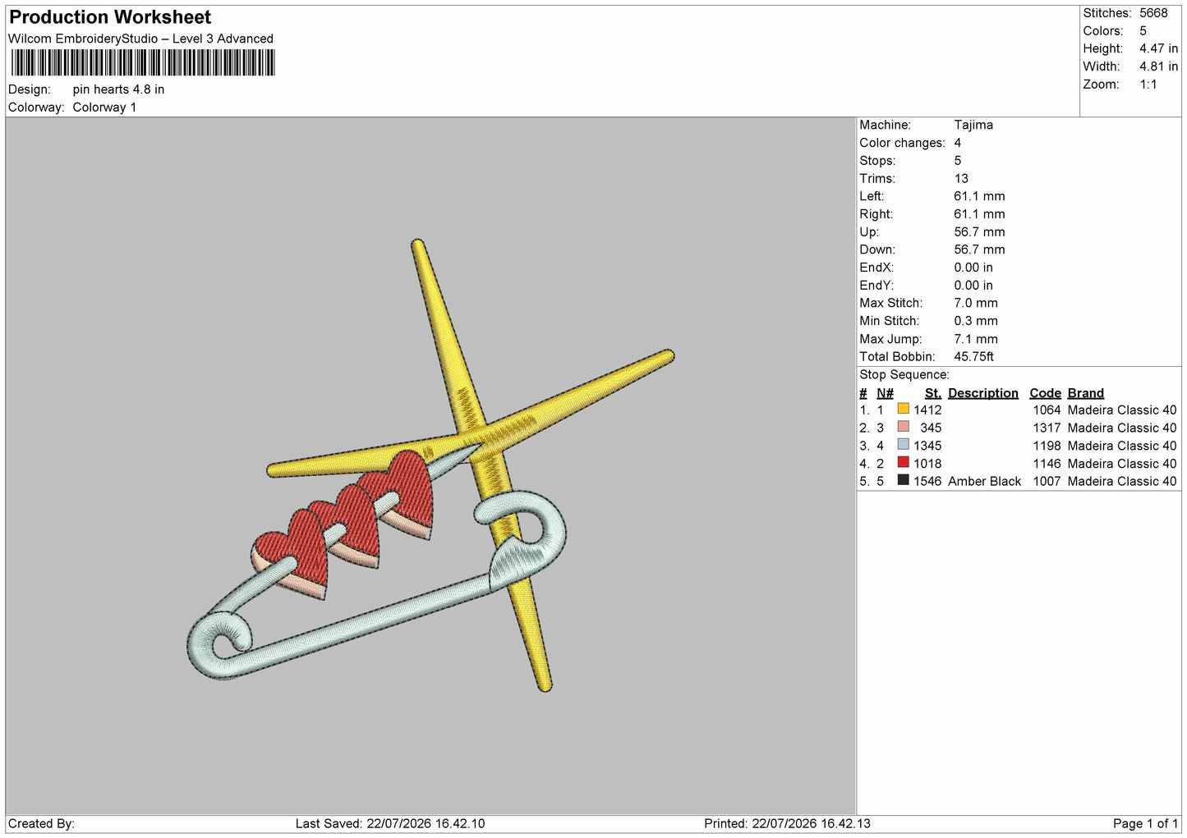1187x838 pixels.
Task: Click the yellow color swatch for thread 1064
Action: point(904,409)
